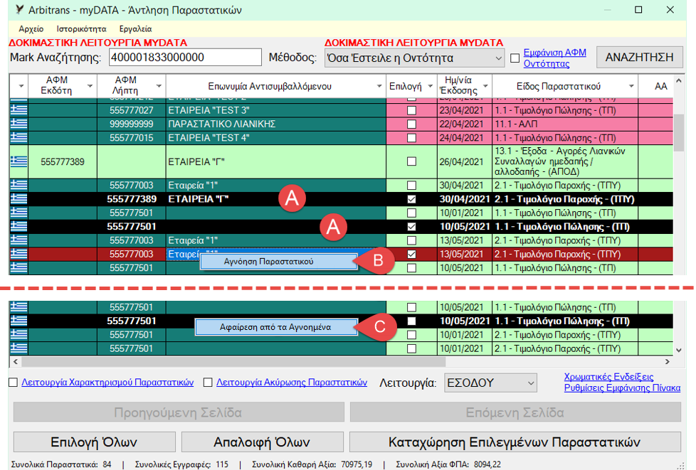This screenshot has height=470, width=696.
Task: Click Καταχώρηση Επιλεγμένων Παραστατικών button
Action: pyautogui.click(x=515, y=442)
